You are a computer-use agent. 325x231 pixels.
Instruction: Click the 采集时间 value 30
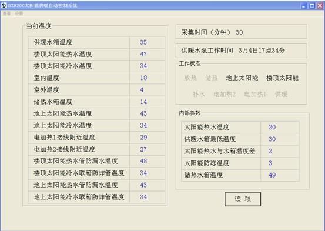(239, 32)
